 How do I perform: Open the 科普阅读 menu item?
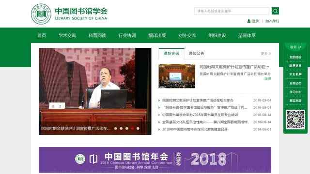click(x=97, y=35)
